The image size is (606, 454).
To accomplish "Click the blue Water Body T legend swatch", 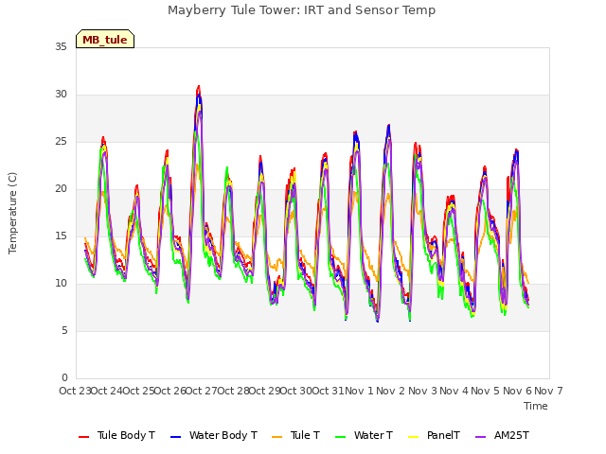I will [x=176, y=437].
